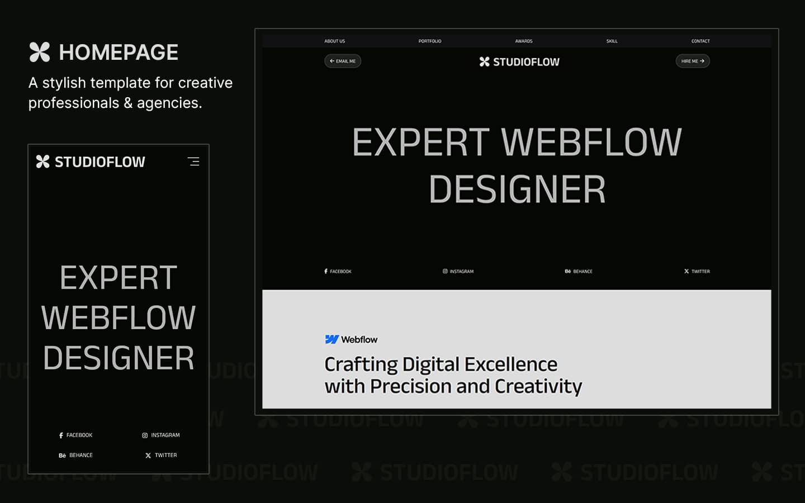Click the BEHANCE text link in mobile preview
This screenshot has width=805, height=503.
click(81, 455)
